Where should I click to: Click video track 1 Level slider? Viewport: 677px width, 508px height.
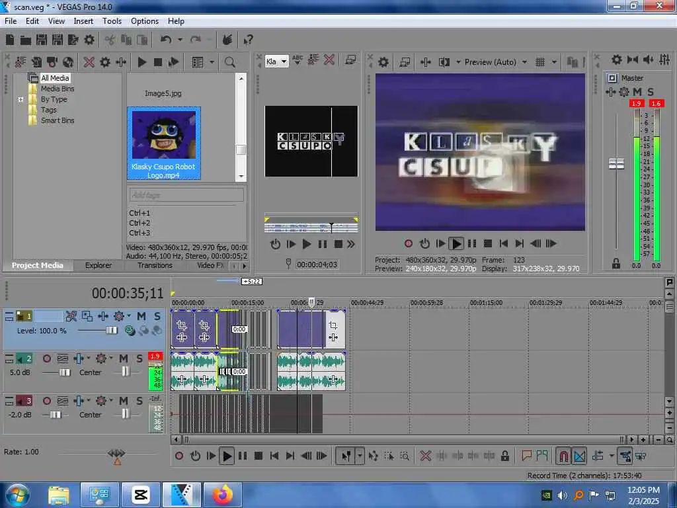[x=111, y=331]
